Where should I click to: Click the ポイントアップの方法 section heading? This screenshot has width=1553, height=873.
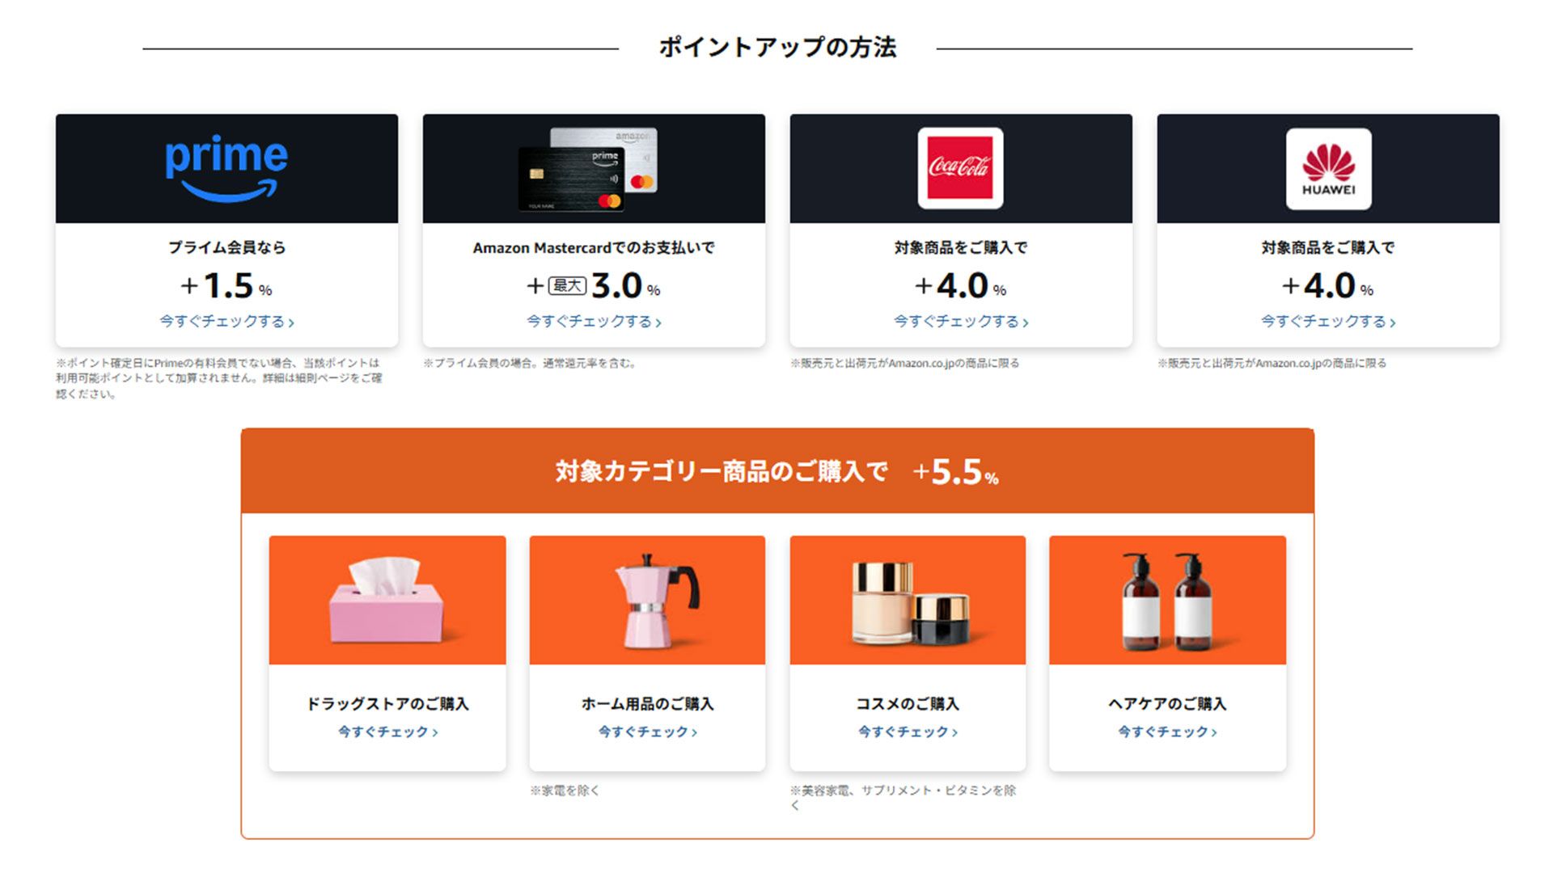click(x=777, y=47)
